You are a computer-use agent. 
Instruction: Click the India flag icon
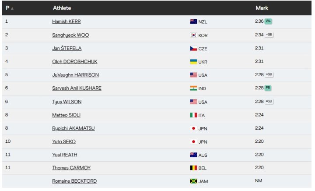click(193, 88)
